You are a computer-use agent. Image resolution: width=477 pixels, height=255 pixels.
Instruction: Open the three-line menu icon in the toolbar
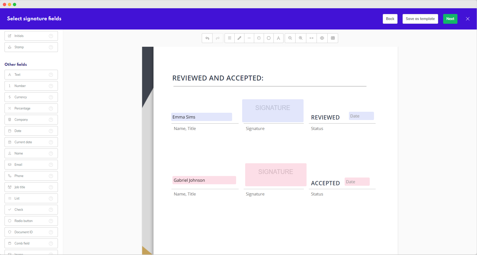click(x=230, y=38)
